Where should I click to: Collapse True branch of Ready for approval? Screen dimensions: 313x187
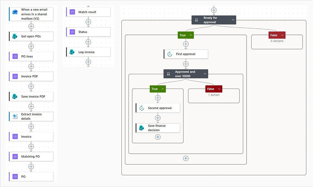tap(191, 35)
